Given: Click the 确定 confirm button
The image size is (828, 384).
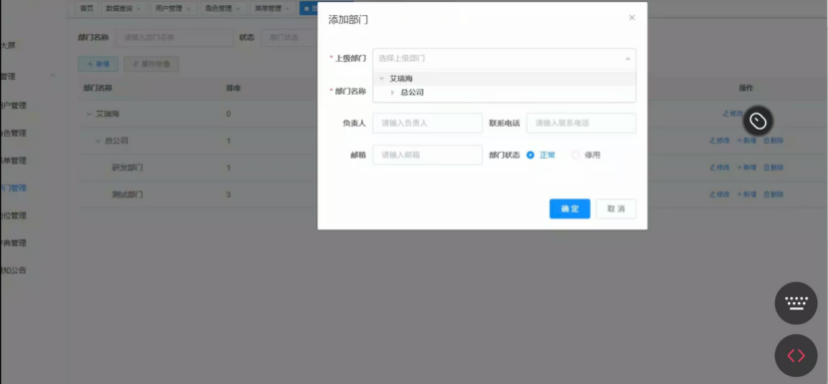Looking at the screenshot, I should pyautogui.click(x=570, y=208).
